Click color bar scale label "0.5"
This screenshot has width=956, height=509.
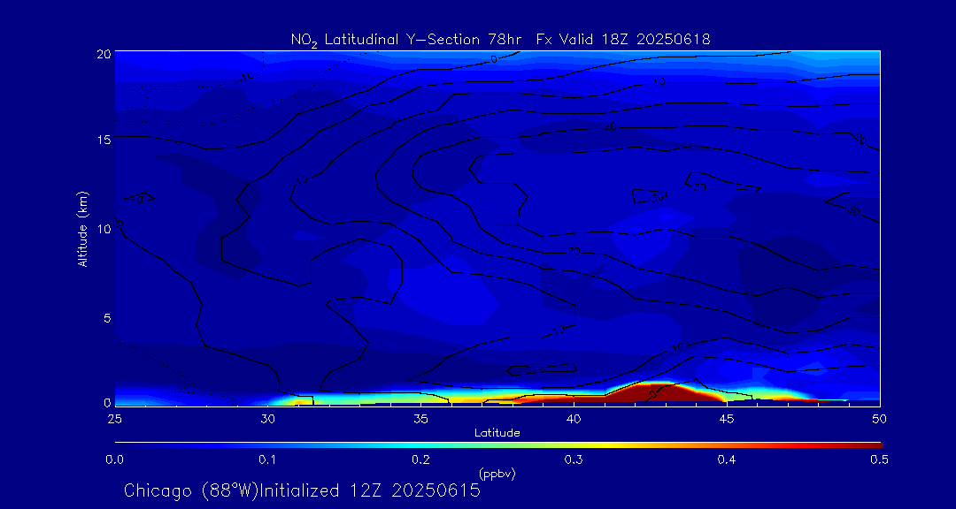[x=879, y=460]
